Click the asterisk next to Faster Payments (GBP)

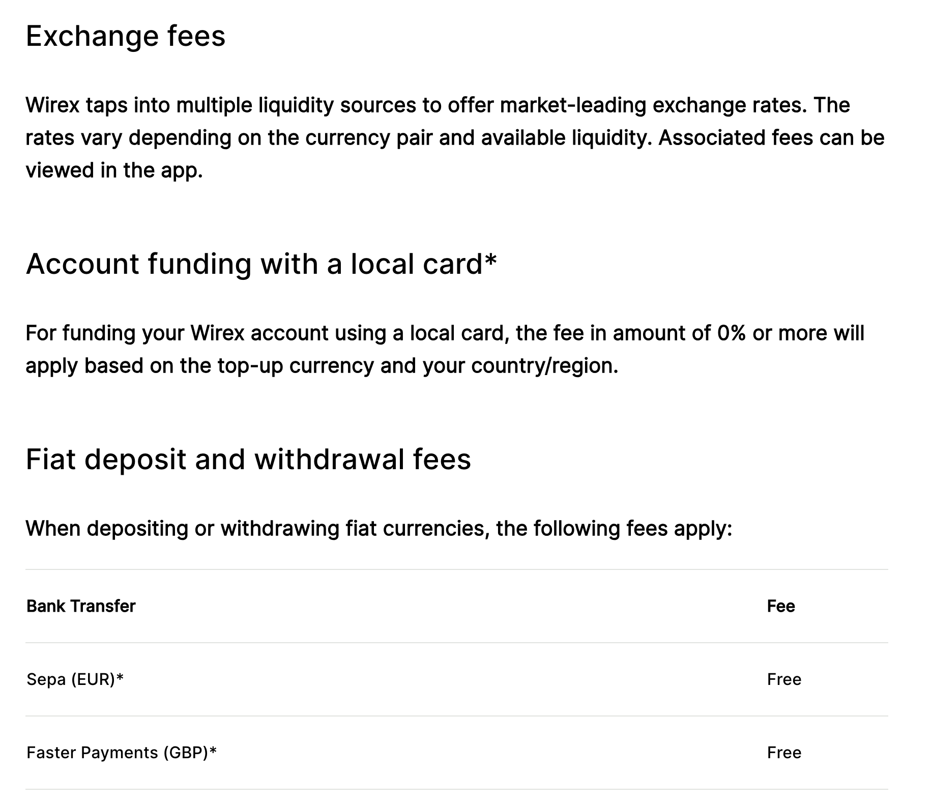click(x=213, y=751)
